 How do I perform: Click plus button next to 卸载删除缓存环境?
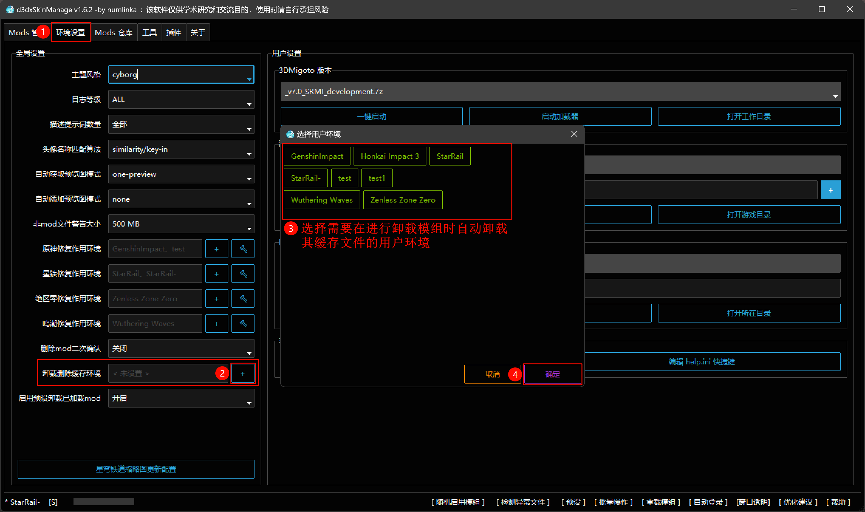tap(243, 373)
